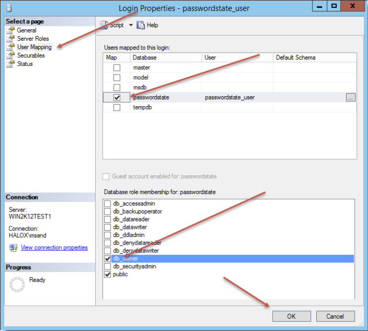Maximize the Login Properties window
368x331 pixels.
(x=334, y=6)
